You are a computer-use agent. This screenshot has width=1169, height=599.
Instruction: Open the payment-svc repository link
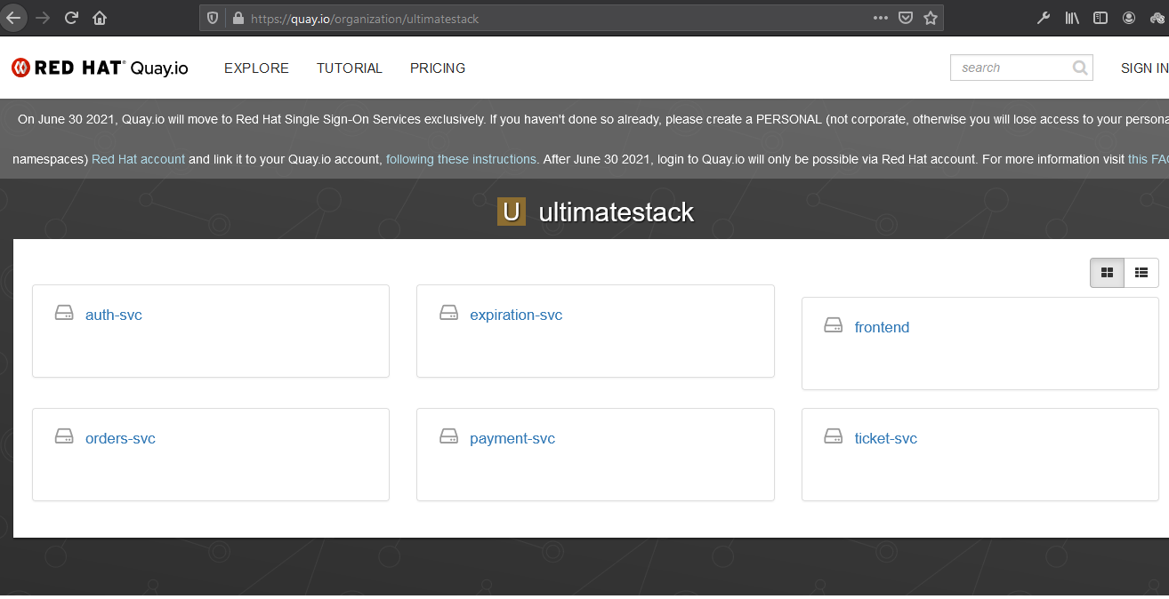[512, 438]
